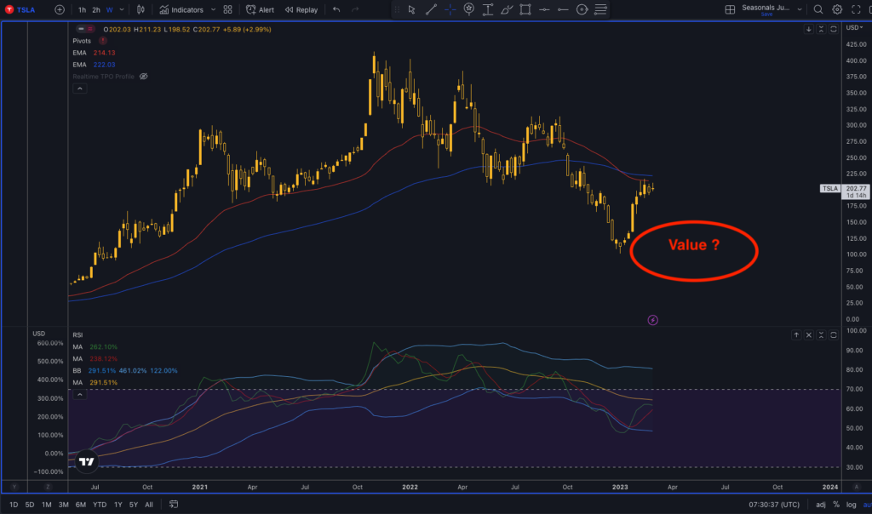This screenshot has height=514, width=872.
Task: Switch to the 1h timeframe
Action: coord(82,9)
